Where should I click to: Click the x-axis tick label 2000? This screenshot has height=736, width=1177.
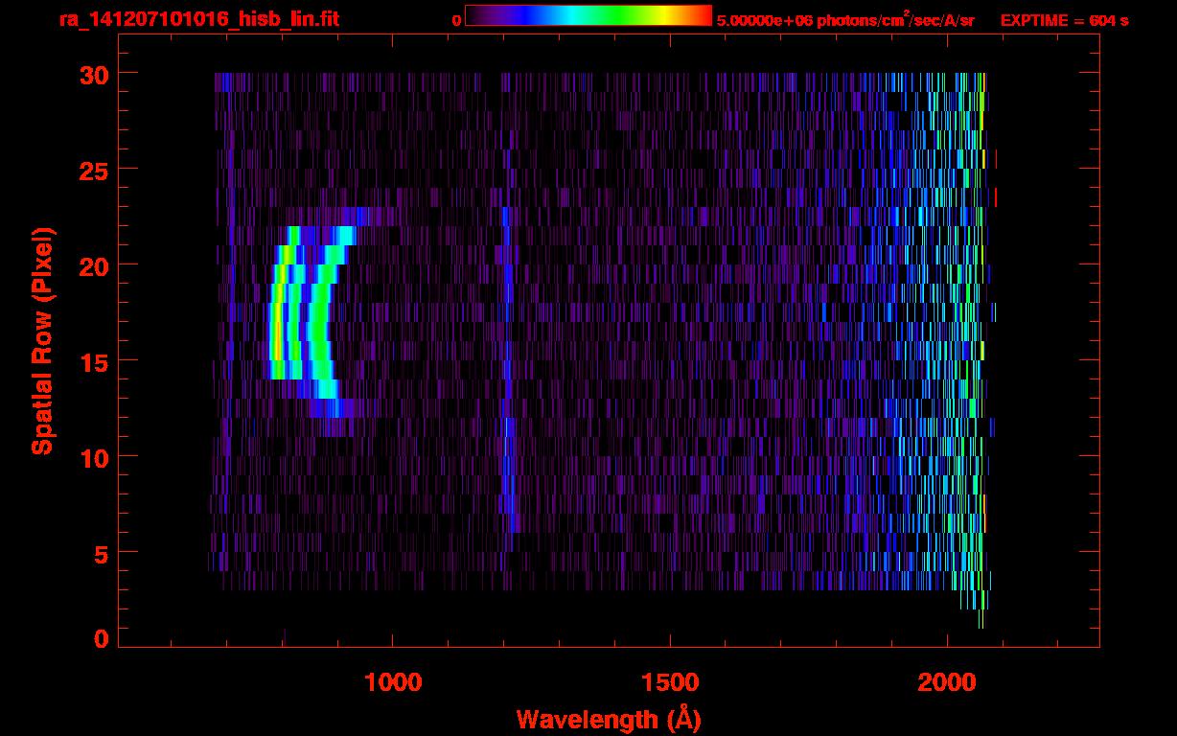click(947, 682)
